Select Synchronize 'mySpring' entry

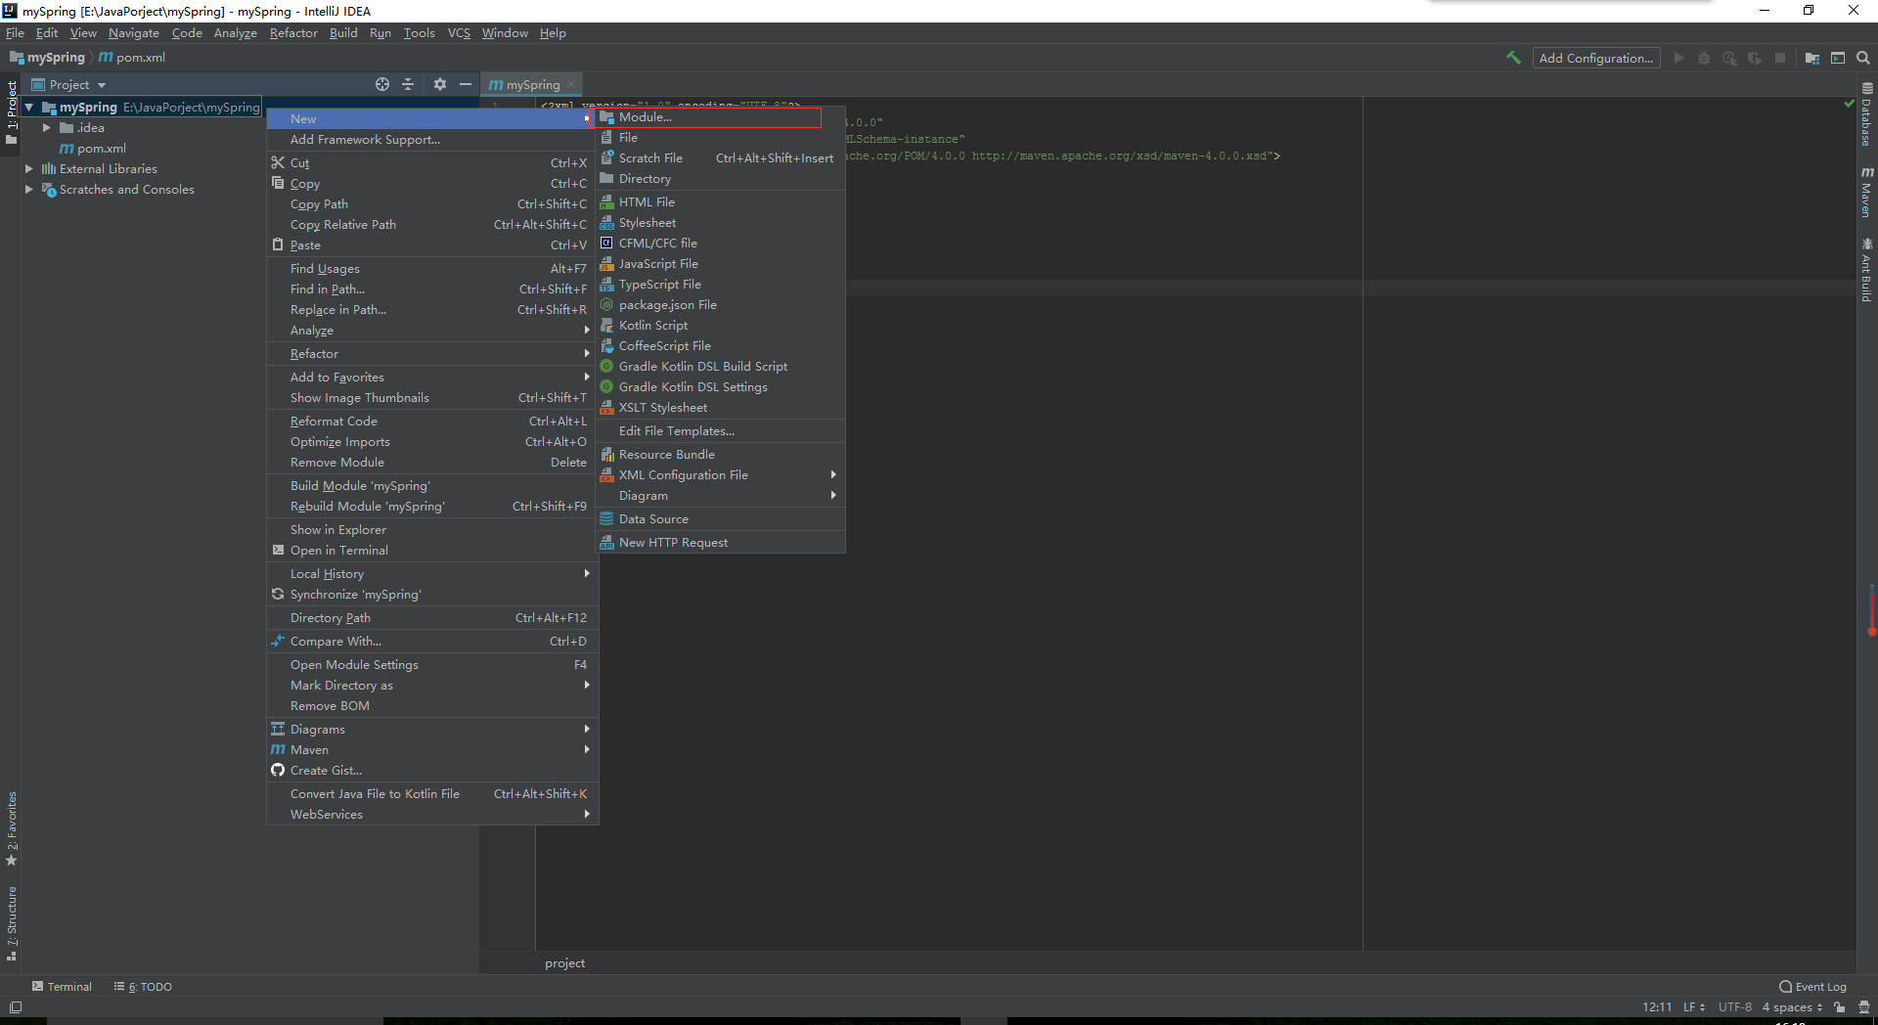tap(432, 595)
